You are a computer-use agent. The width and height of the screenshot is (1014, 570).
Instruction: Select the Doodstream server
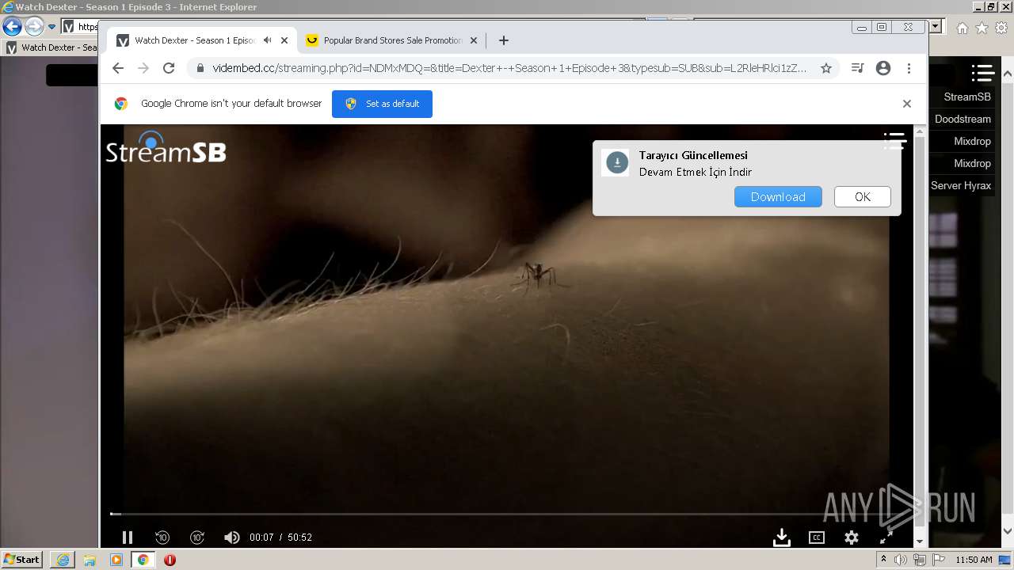pos(963,119)
